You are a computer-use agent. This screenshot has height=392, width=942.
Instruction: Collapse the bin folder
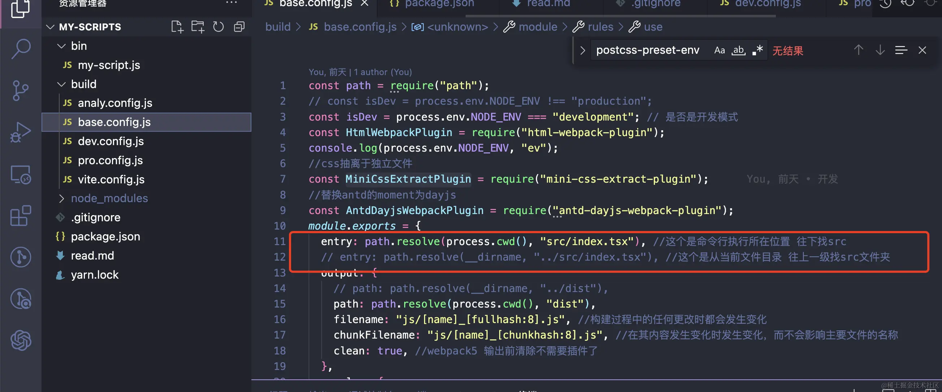click(x=61, y=46)
